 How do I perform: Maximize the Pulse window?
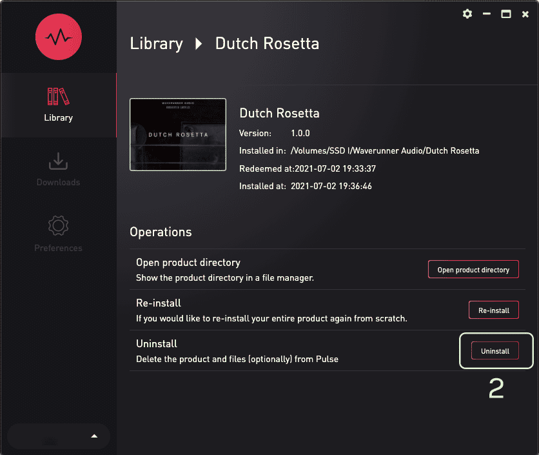click(x=506, y=14)
